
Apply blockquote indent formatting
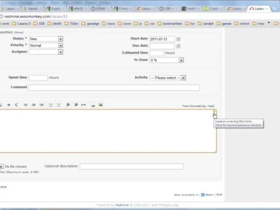coord(68,105)
